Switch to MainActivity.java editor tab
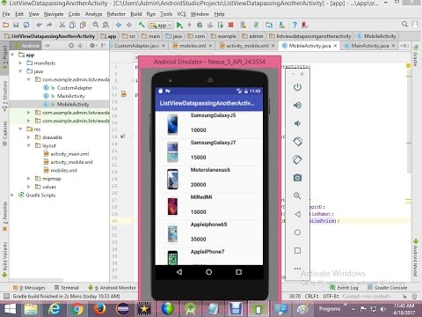The width and height of the screenshot is (422, 317). (x=369, y=46)
